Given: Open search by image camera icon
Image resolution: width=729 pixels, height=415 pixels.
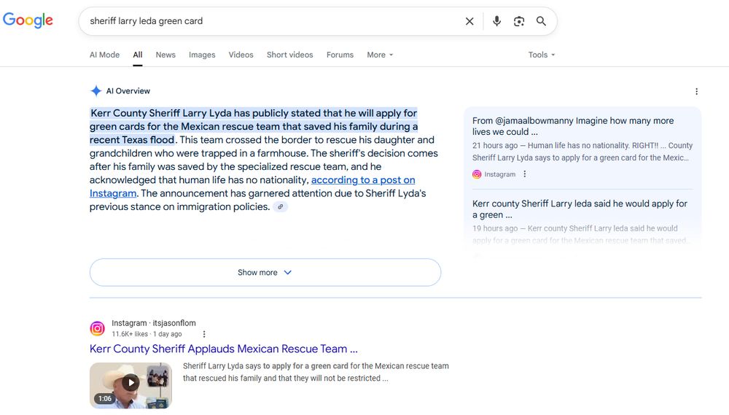Looking at the screenshot, I should (x=519, y=21).
